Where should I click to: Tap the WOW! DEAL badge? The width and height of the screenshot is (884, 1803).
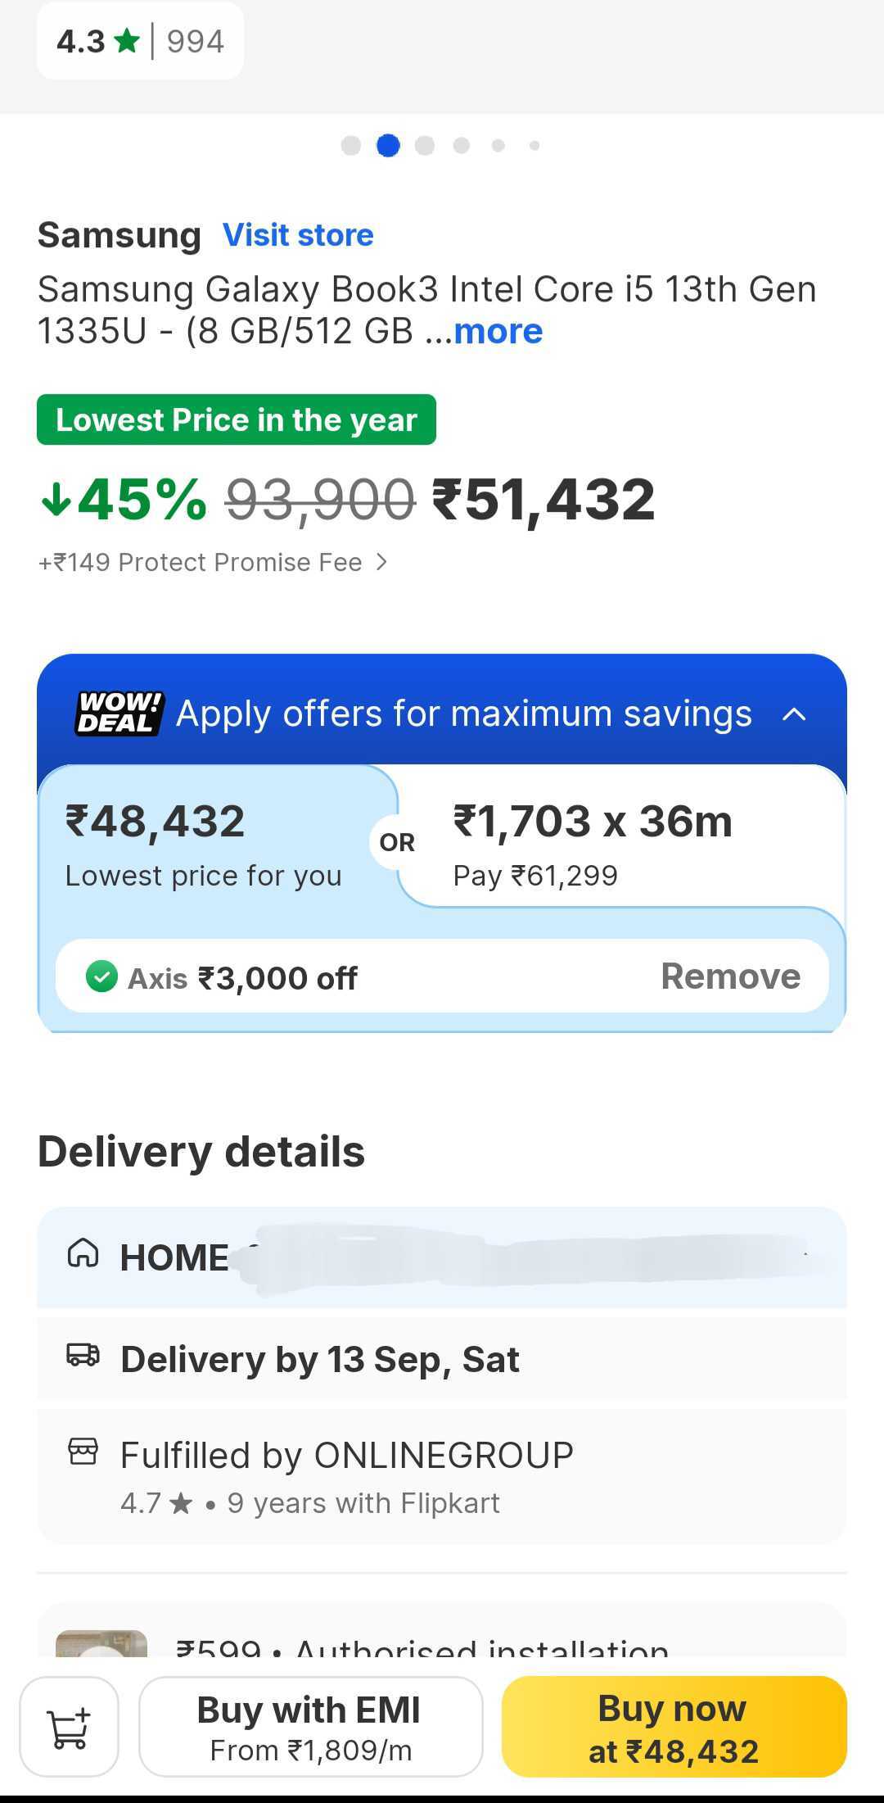[120, 713]
